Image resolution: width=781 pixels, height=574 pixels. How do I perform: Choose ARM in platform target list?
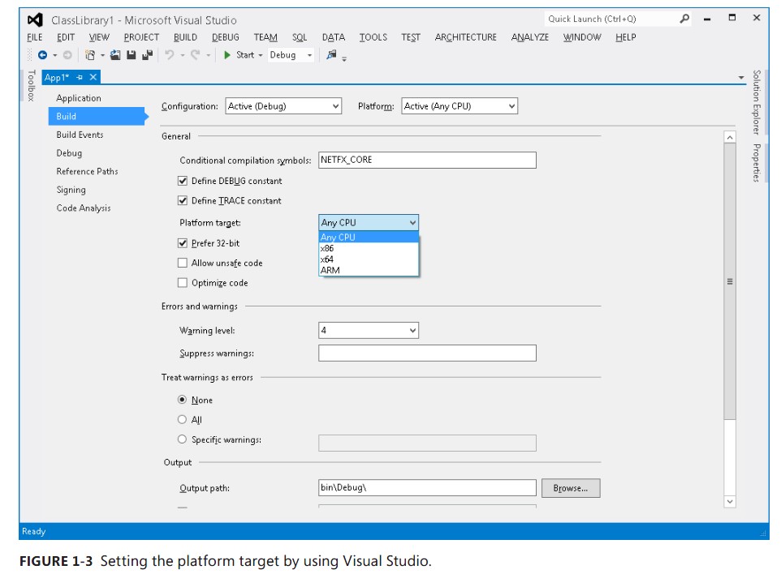[x=369, y=270]
